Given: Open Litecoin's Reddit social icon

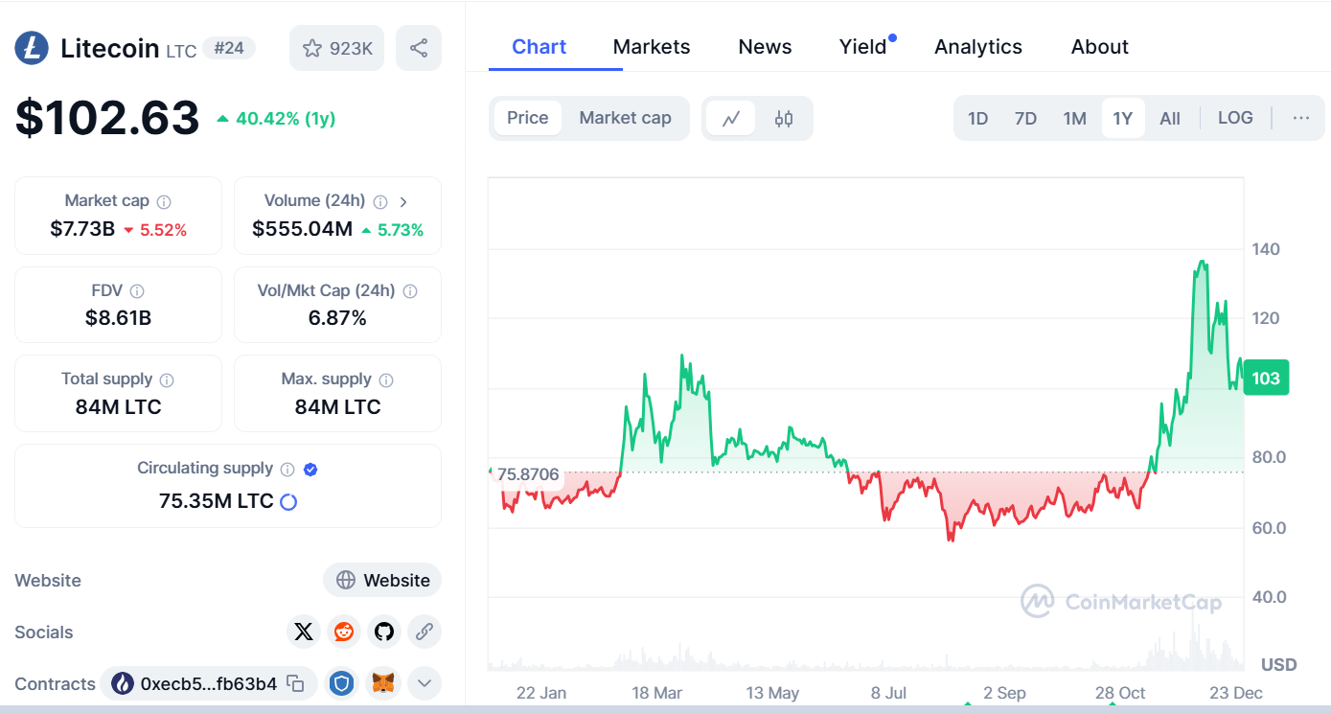Looking at the screenshot, I should click(343, 632).
